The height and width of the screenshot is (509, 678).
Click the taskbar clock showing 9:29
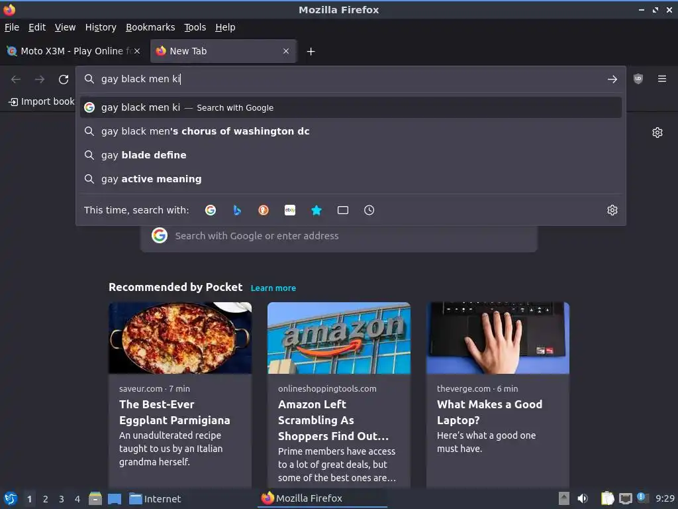pos(665,498)
